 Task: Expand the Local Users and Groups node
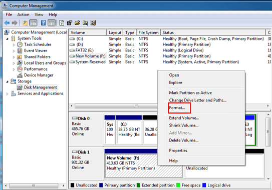click(14, 63)
